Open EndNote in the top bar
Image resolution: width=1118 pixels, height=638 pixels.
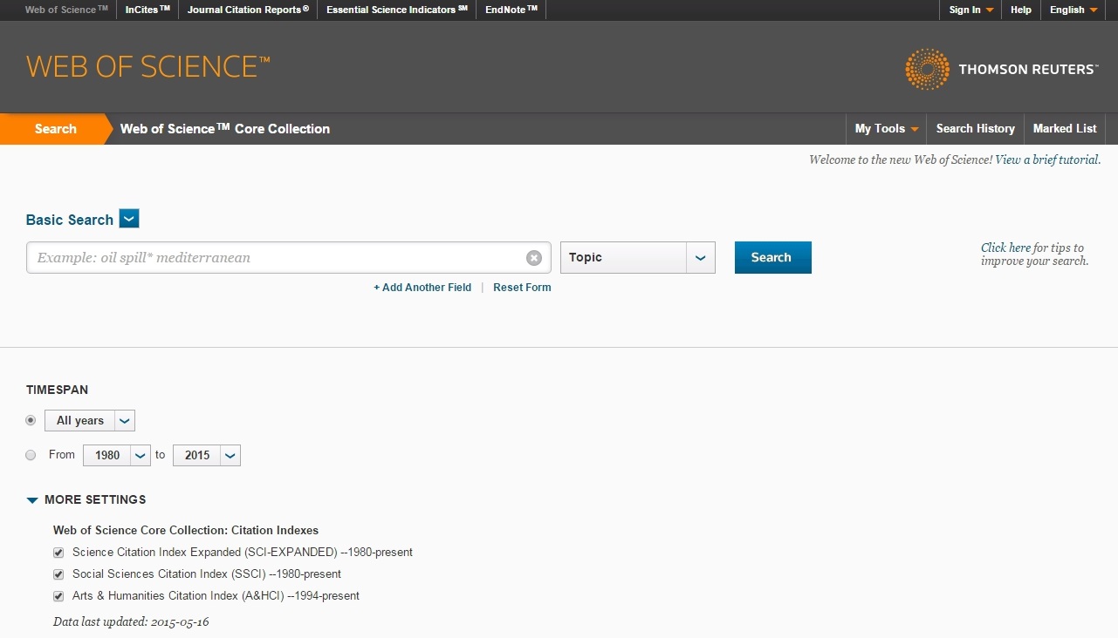click(x=511, y=10)
